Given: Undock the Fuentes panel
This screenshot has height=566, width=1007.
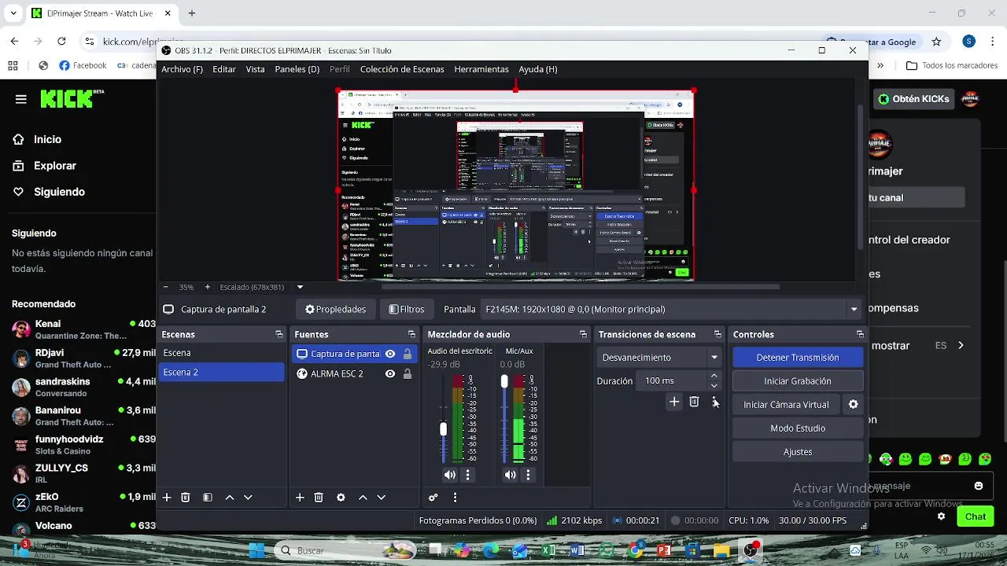Looking at the screenshot, I should (412, 335).
